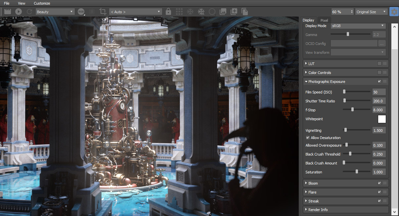Start IPR with the play button
Viewport: 399px width, 216px height.
(x=19, y=12)
